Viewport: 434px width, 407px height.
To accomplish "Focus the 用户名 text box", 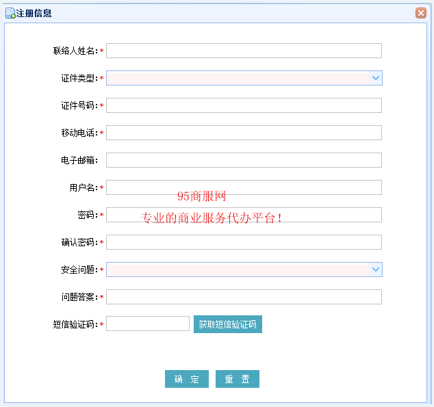I will pyautogui.click(x=244, y=187).
